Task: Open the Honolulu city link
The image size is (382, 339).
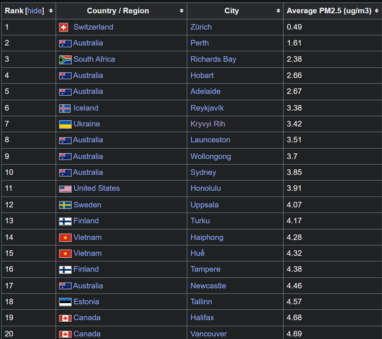Action: pos(206,188)
